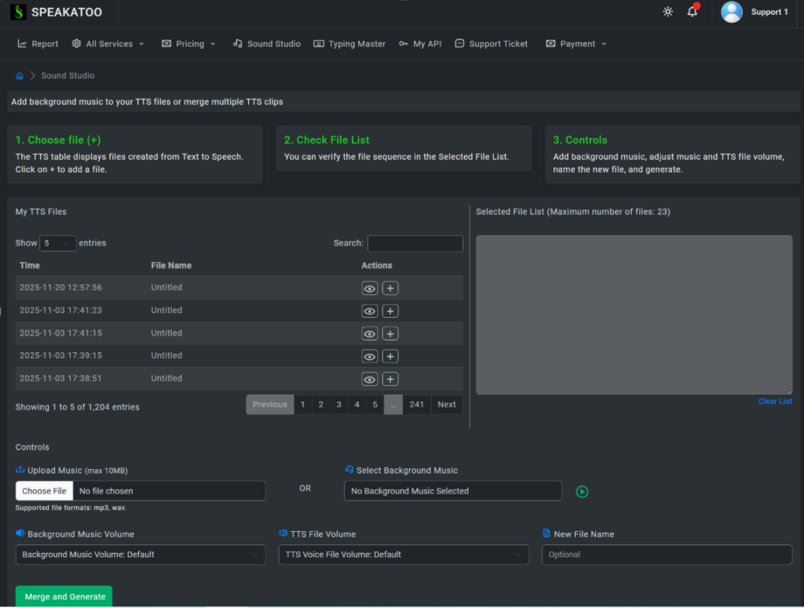Image resolution: width=804 pixels, height=608 pixels.
Task: Focus the New File Name input field
Action: point(667,555)
